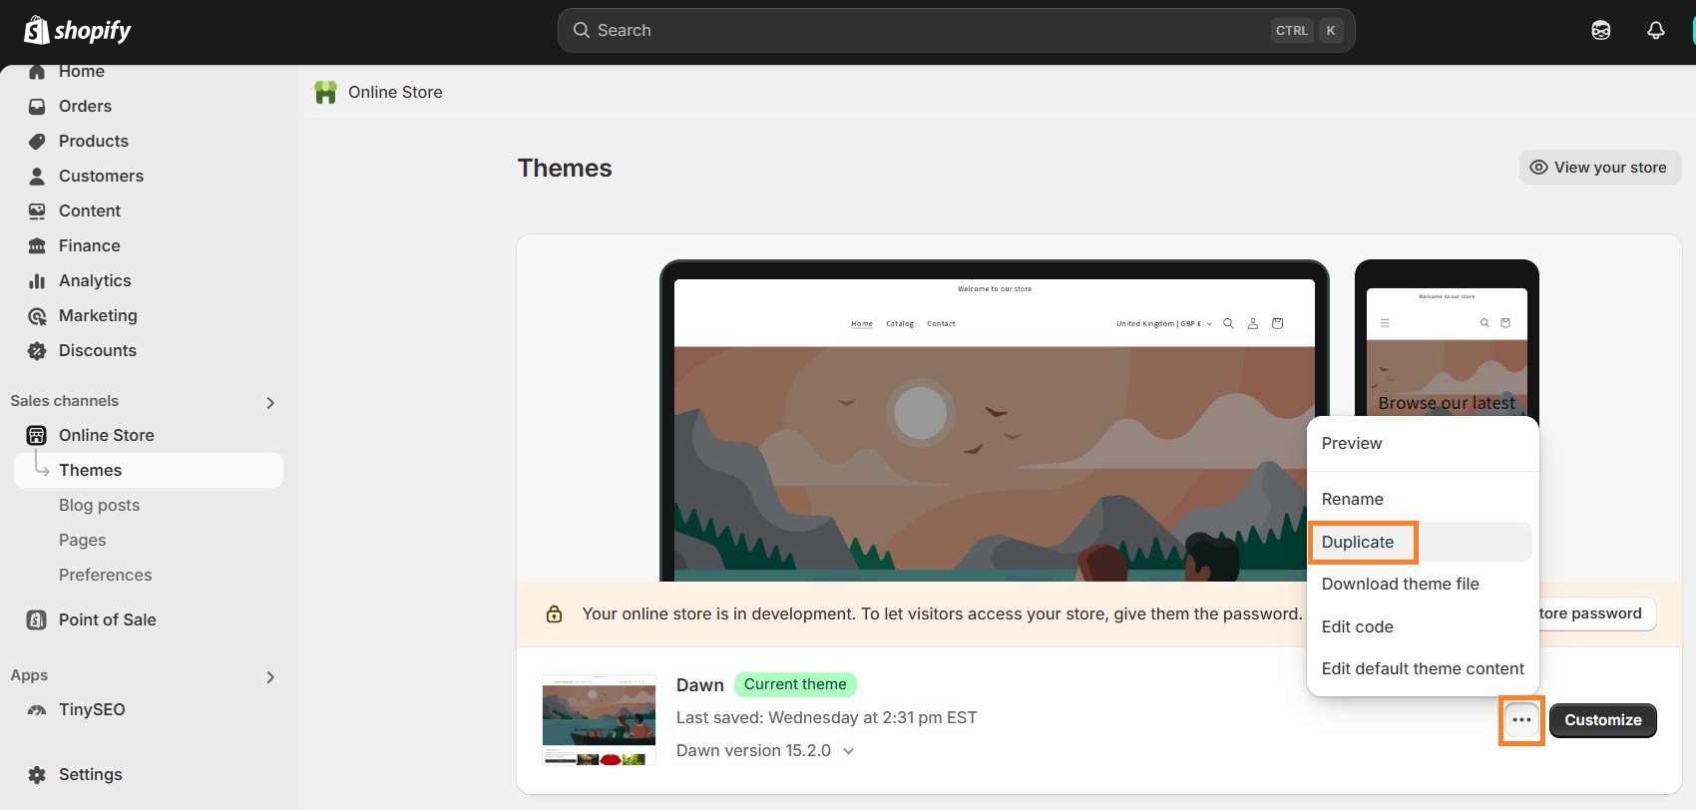
Task: Choose Duplicate from the theme menu
Action: [1423, 542]
